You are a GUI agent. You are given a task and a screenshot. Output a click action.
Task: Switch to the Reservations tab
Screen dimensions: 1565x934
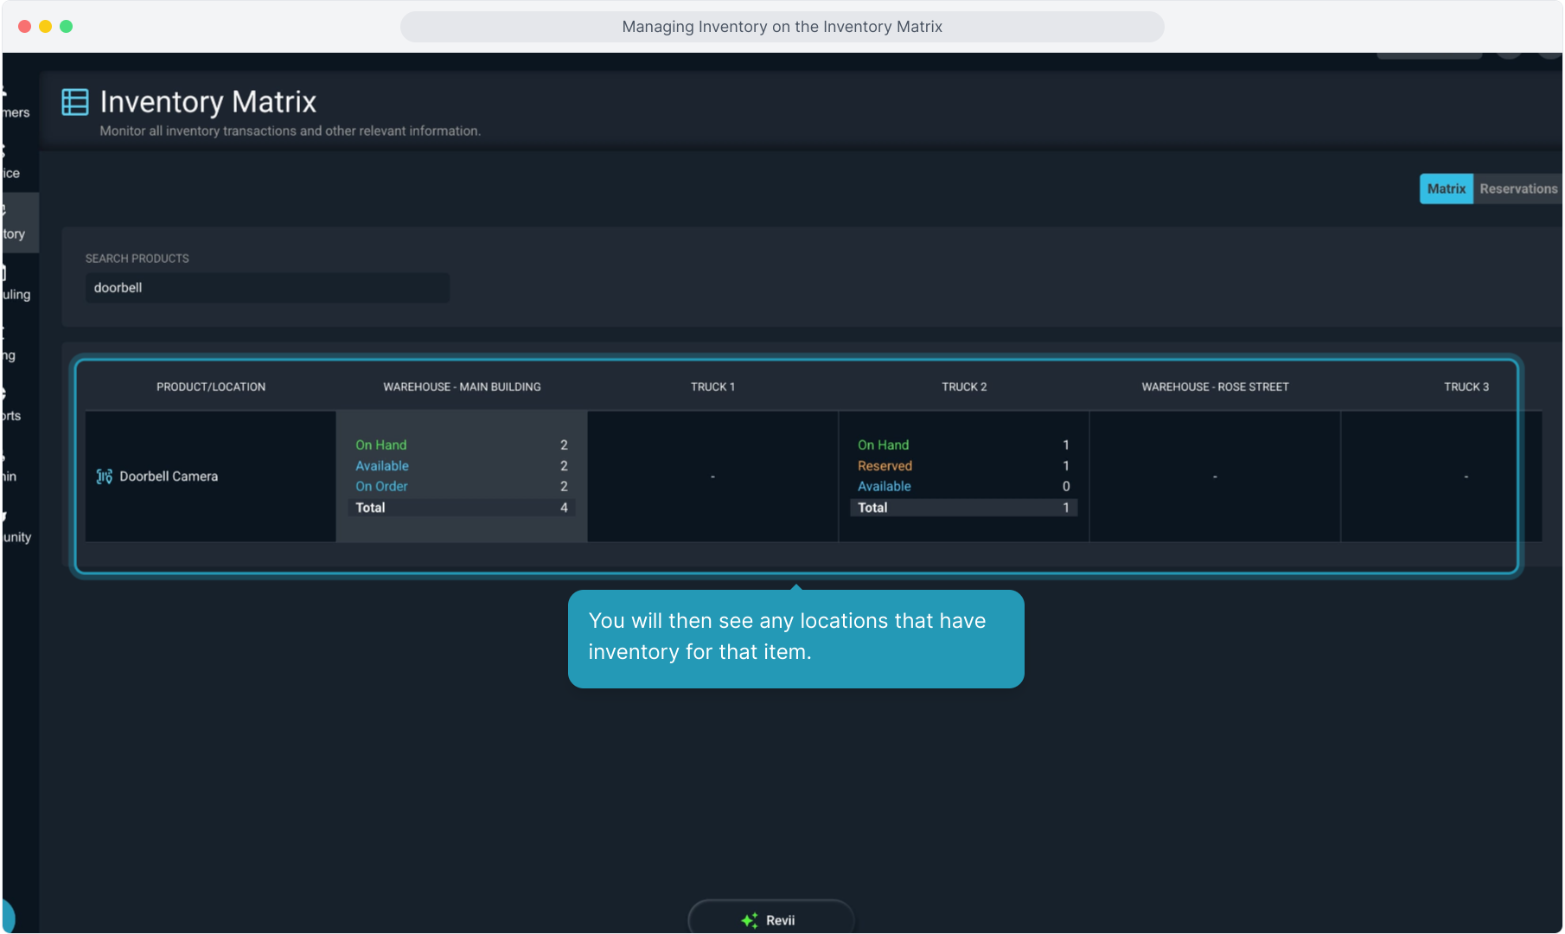(1517, 189)
